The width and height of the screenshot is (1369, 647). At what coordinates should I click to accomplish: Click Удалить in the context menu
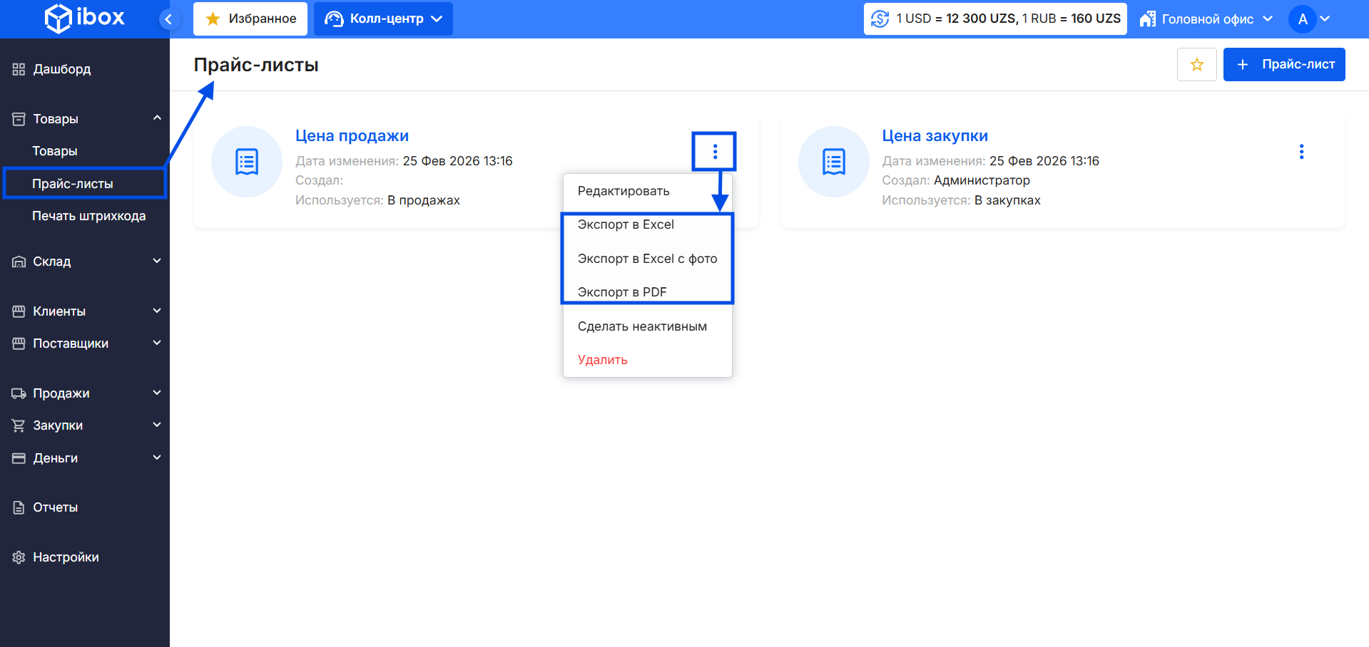(603, 360)
